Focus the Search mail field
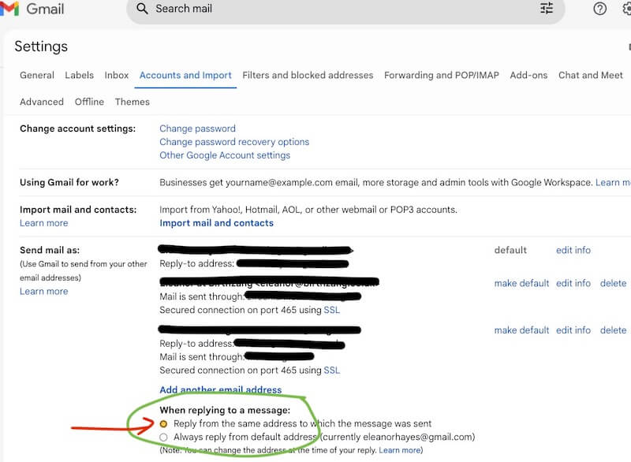 pyautogui.click(x=345, y=9)
